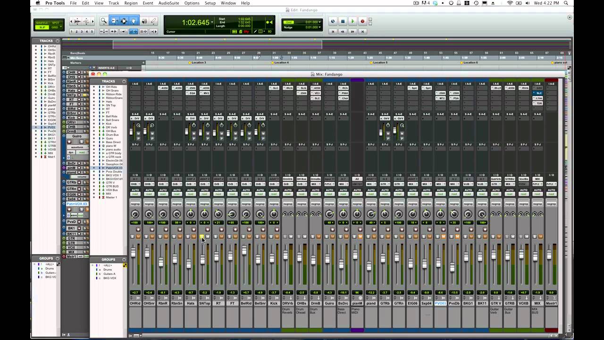604x340 pixels.
Task: Open automation mode selector on Mastr1 channel
Action: click(x=551, y=194)
